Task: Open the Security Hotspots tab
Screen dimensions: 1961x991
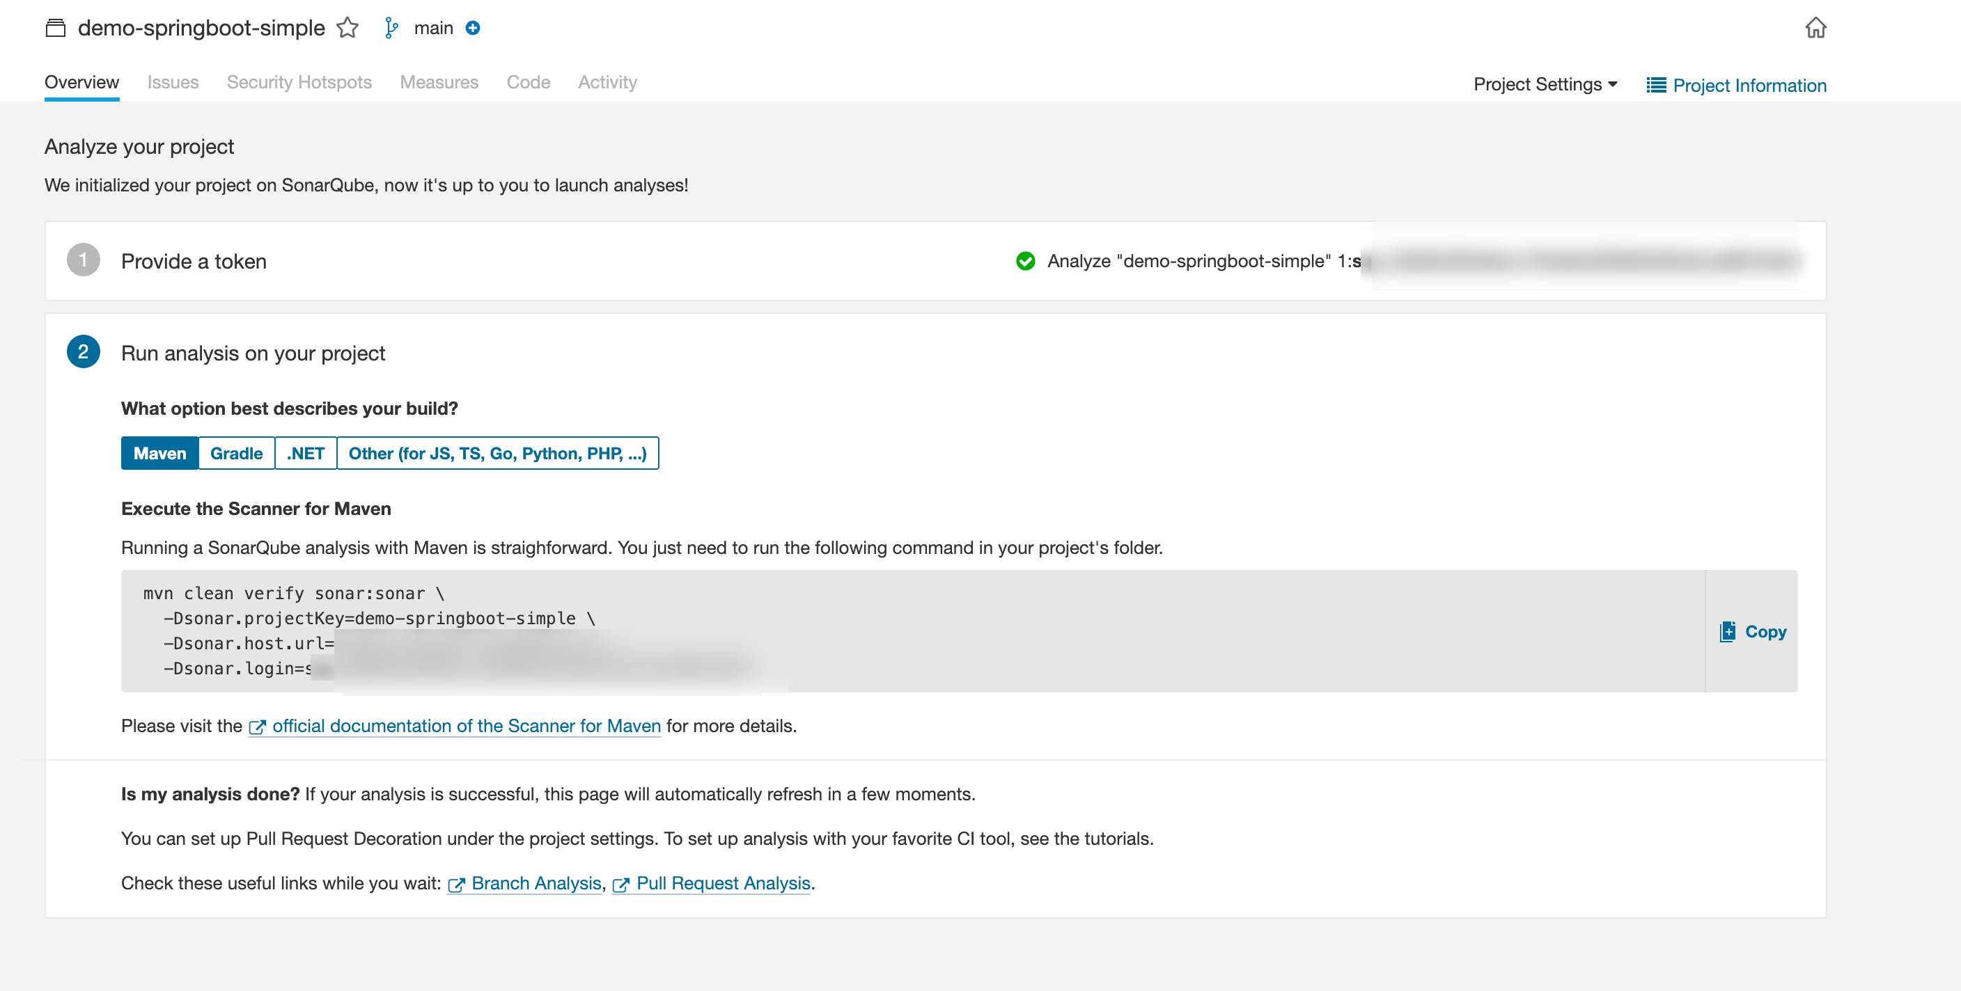Action: tap(299, 82)
